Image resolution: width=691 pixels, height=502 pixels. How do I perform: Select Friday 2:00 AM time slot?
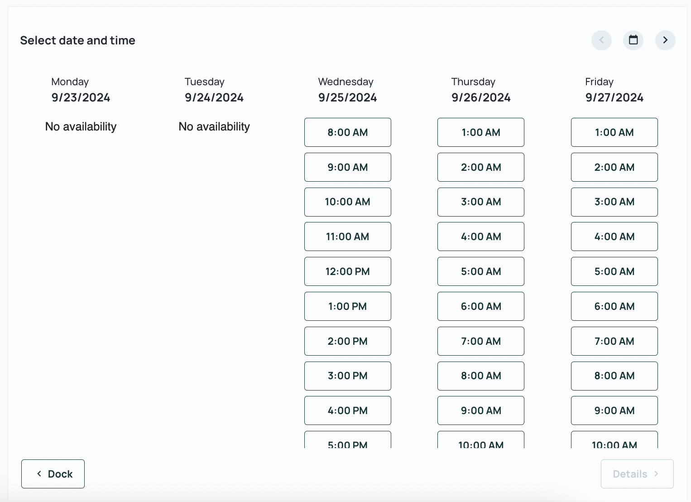(614, 167)
